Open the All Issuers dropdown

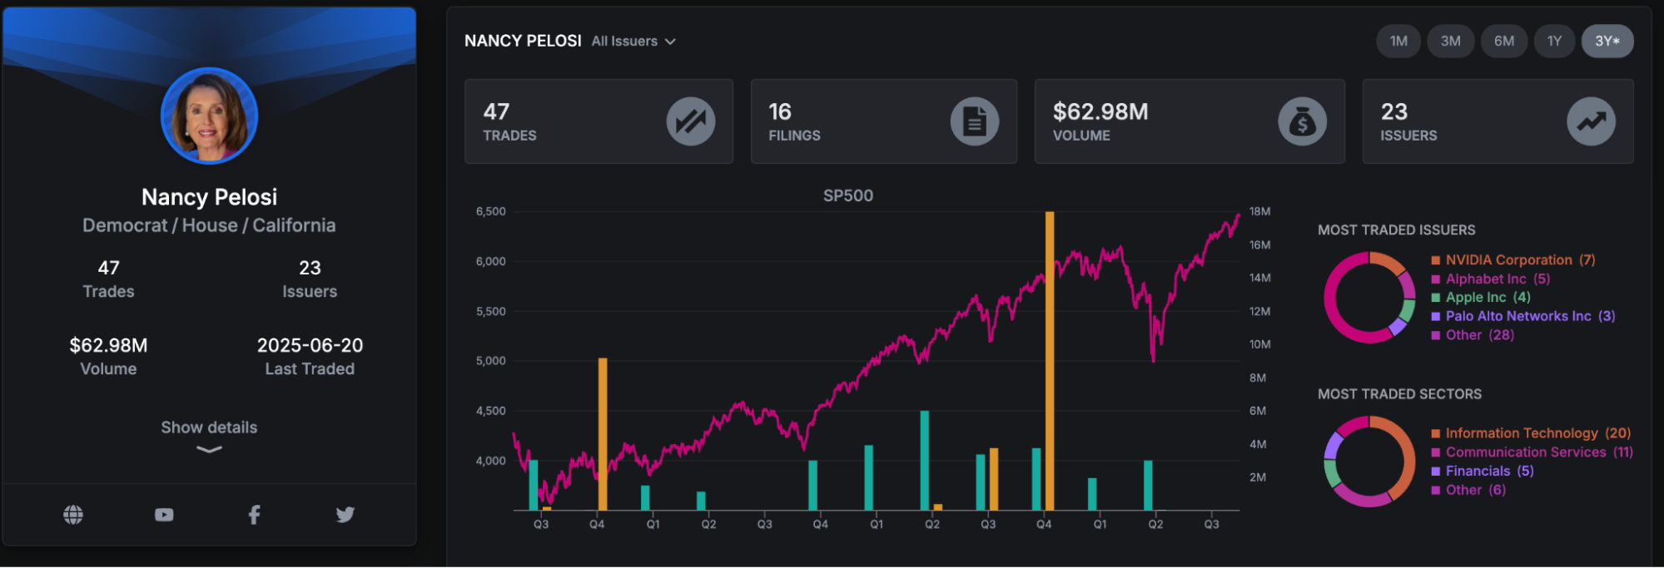click(x=633, y=41)
